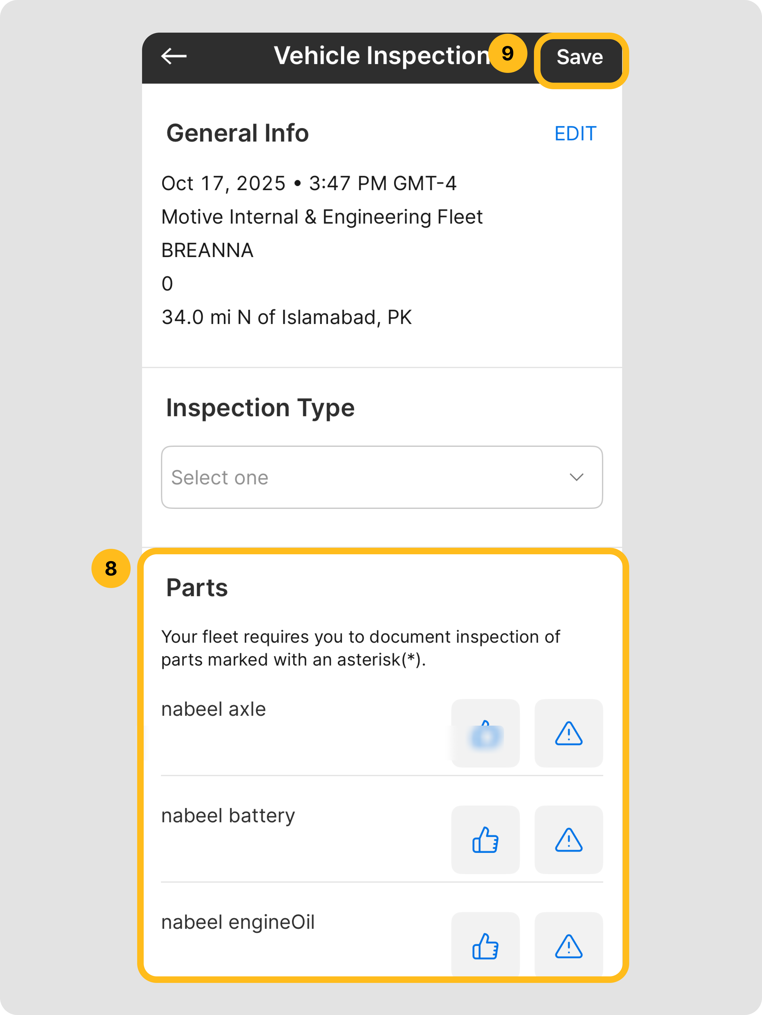Mark nabeel axle as passed with thumbs up
Screen dimensions: 762x1015
tap(485, 733)
